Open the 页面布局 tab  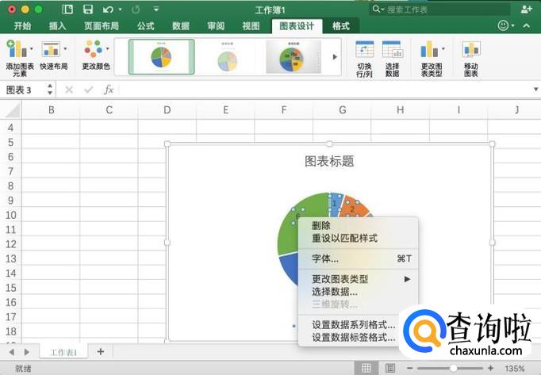(102, 26)
